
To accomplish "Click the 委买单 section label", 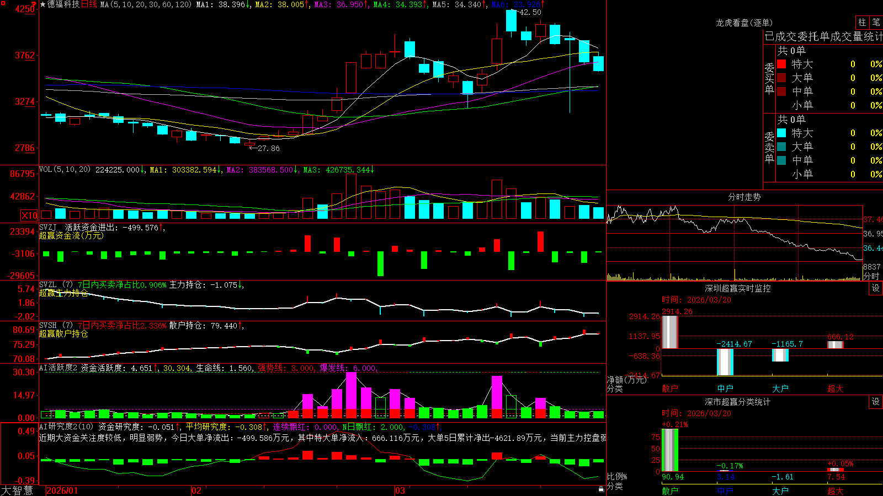I will click(x=769, y=79).
